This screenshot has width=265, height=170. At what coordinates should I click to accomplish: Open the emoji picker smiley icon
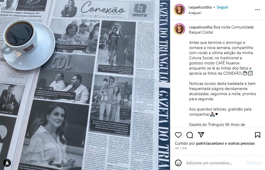pyautogui.click(x=178, y=163)
